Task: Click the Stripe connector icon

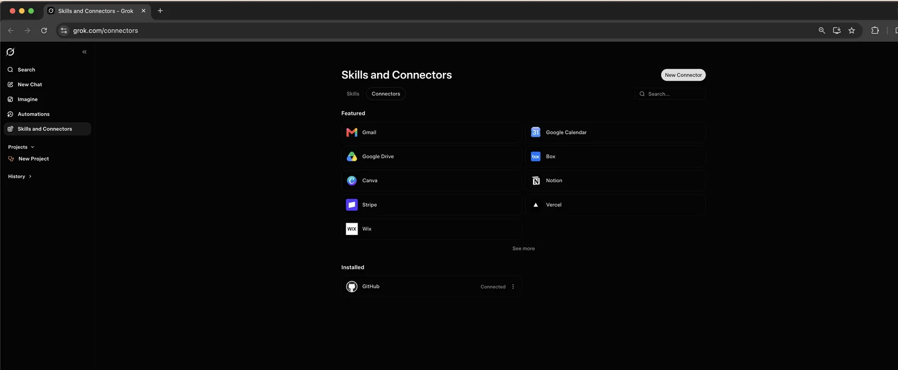Action: pos(352,205)
